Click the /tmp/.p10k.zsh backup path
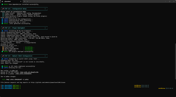The height and width of the screenshot is (97, 176). (x=29, y=72)
